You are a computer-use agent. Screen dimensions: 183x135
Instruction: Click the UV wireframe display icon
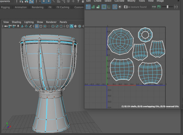(88, 7)
